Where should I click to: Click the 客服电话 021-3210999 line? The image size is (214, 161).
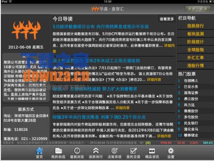[25, 139]
